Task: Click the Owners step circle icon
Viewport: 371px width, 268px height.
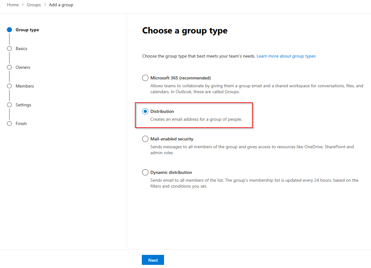Action: [x=9, y=68]
